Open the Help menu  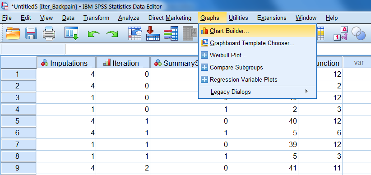coord(332,18)
